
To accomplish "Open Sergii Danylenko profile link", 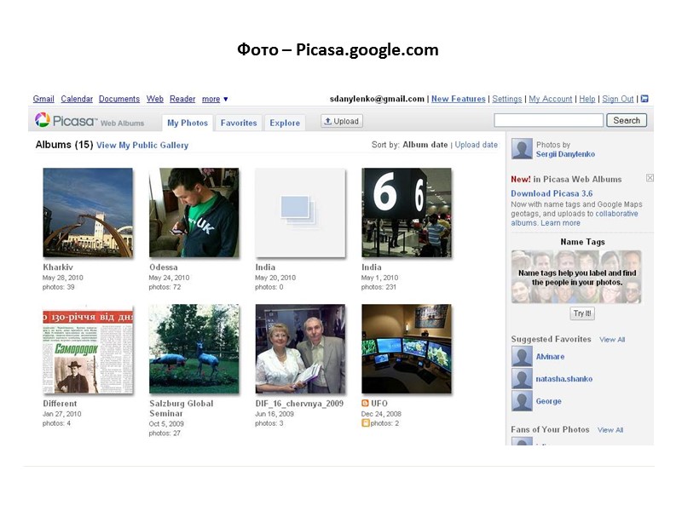I will 565,154.
